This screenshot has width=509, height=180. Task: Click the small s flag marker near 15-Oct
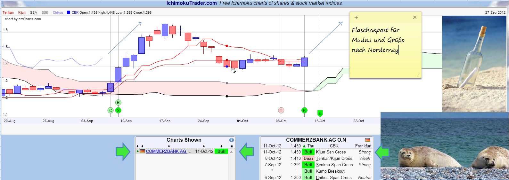[x=320, y=113]
